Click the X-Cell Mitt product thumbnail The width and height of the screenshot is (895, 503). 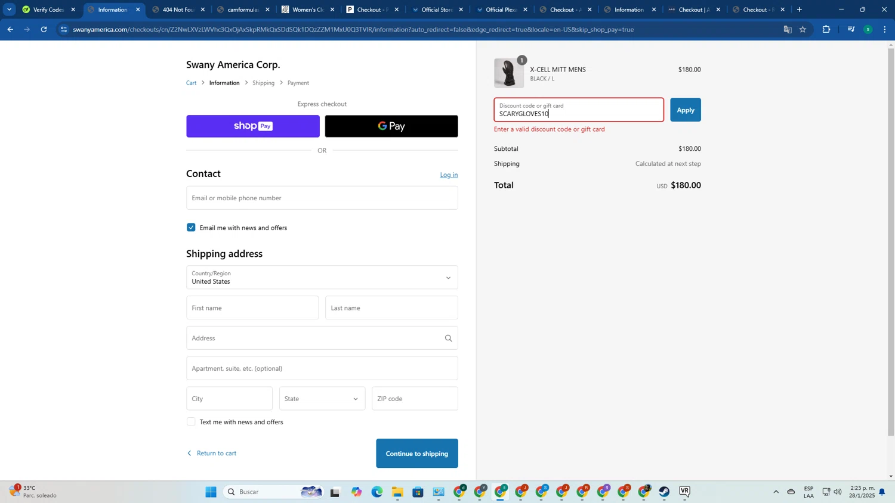click(509, 73)
